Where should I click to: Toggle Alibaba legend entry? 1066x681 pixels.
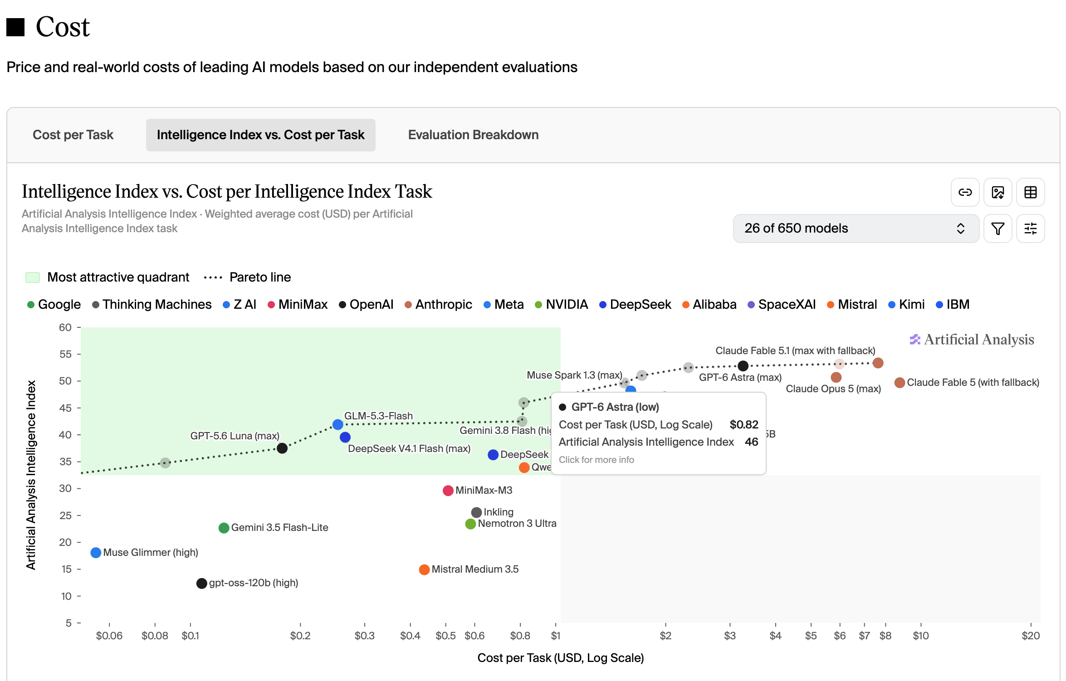(709, 304)
